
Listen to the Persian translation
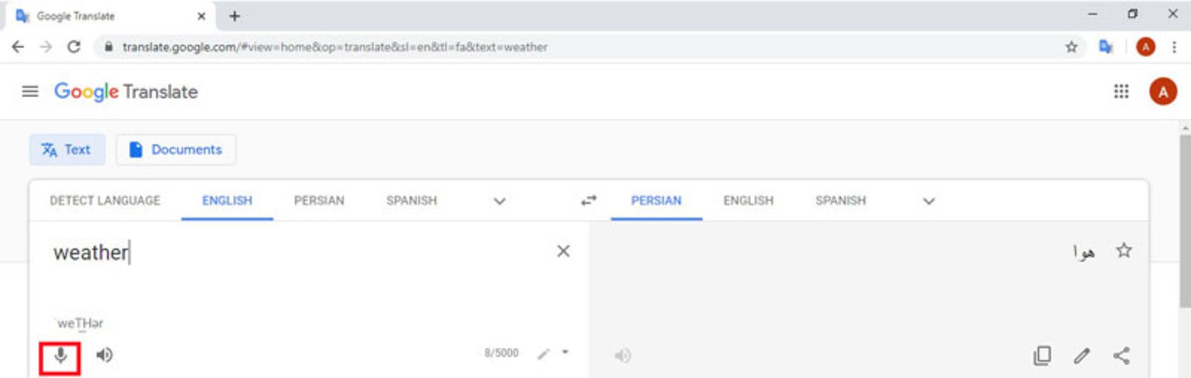[622, 355]
